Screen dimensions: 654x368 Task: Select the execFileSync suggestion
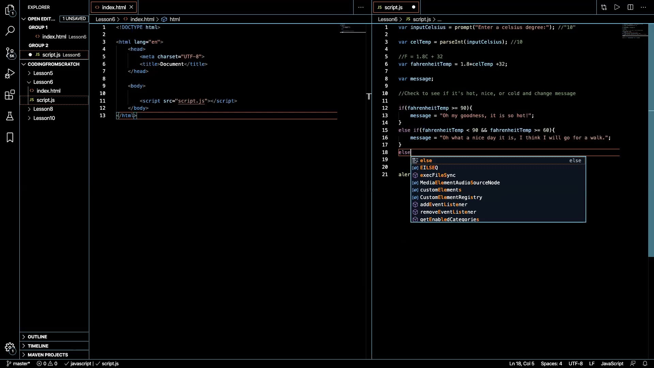[x=498, y=175]
